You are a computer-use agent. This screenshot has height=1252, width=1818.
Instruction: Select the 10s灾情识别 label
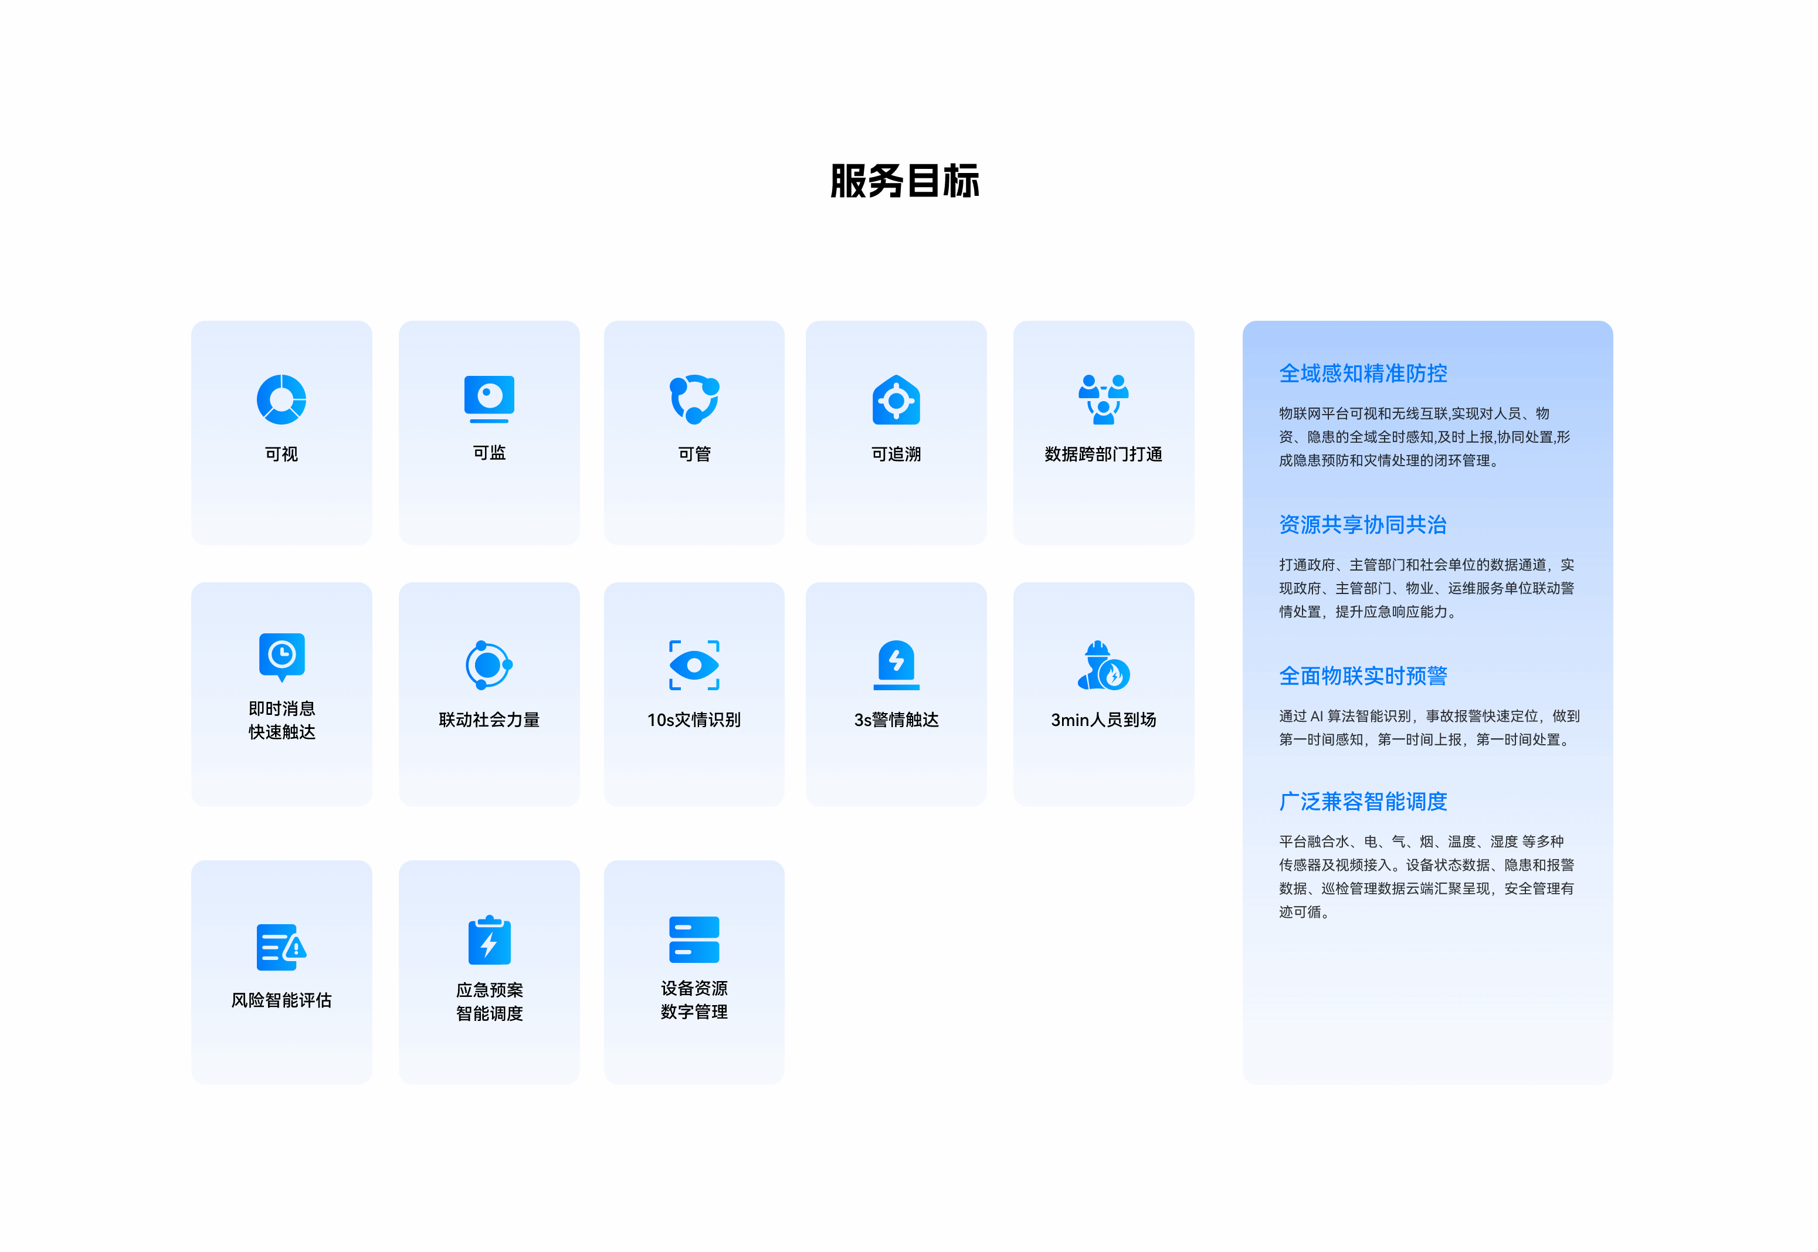[694, 720]
